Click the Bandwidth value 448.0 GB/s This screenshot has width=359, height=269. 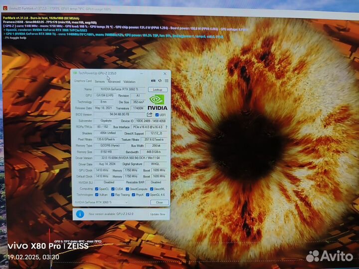pyautogui.click(x=154, y=152)
